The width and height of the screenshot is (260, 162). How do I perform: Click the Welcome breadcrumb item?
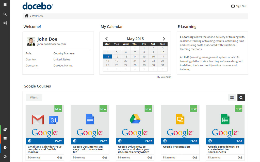click(x=38, y=16)
